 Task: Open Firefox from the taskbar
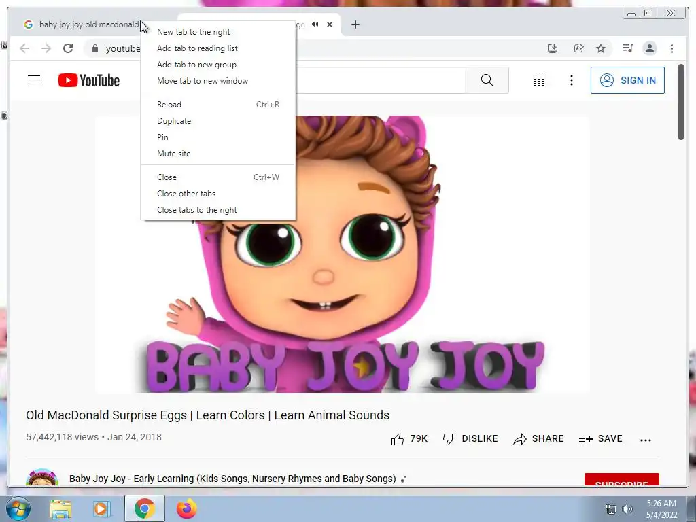(187, 508)
